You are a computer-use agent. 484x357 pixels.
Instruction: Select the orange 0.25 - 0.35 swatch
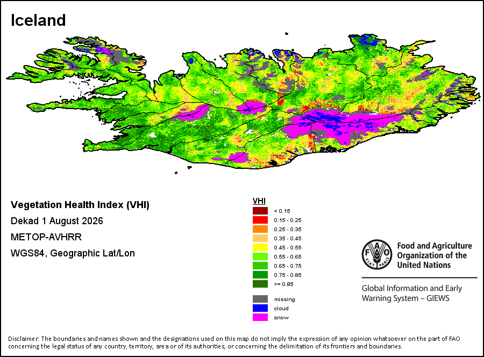point(260,229)
